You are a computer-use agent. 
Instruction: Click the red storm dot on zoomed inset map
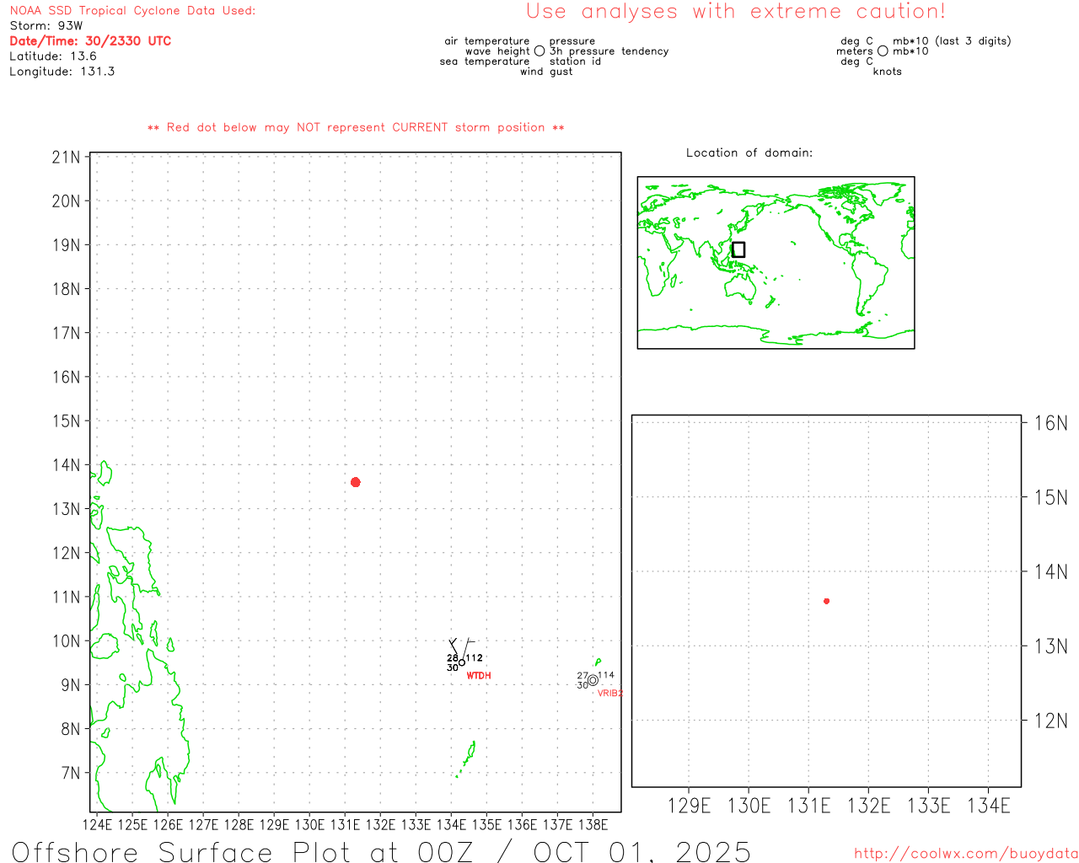tap(826, 601)
